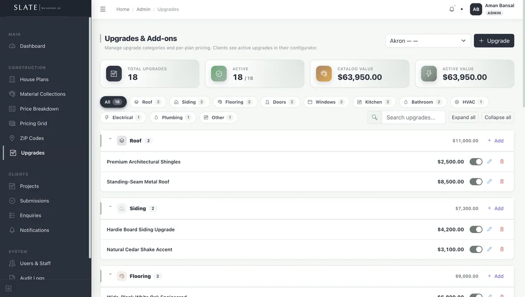Filter by the HVAC category chip
The image size is (525, 297).
click(x=470, y=102)
